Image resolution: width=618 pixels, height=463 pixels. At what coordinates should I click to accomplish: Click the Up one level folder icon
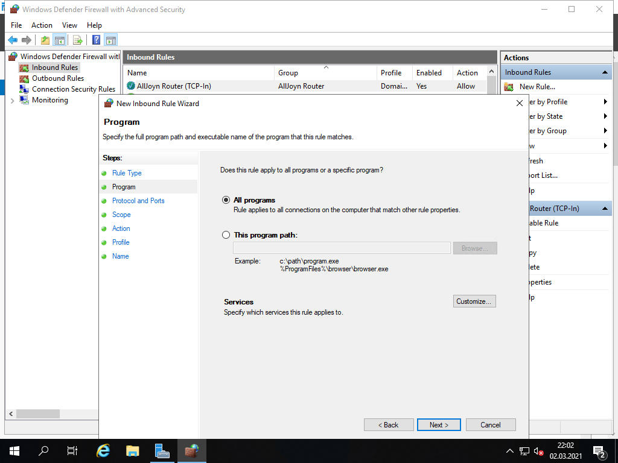click(x=45, y=40)
